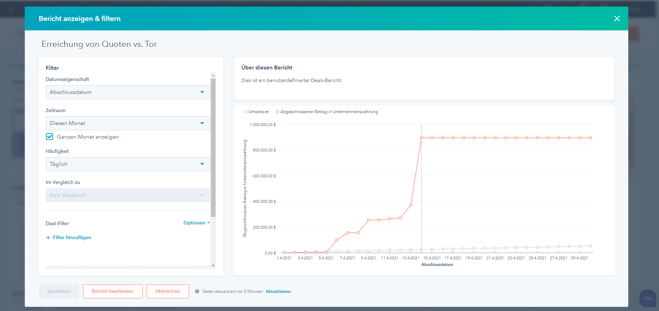659x311 pixels.
Task: Open the Optionen menu for deal filters
Action: pyautogui.click(x=197, y=223)
